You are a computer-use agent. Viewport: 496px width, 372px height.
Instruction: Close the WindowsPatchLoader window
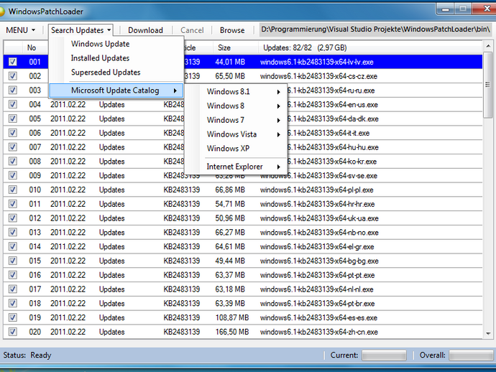click(x=484, y=9)
